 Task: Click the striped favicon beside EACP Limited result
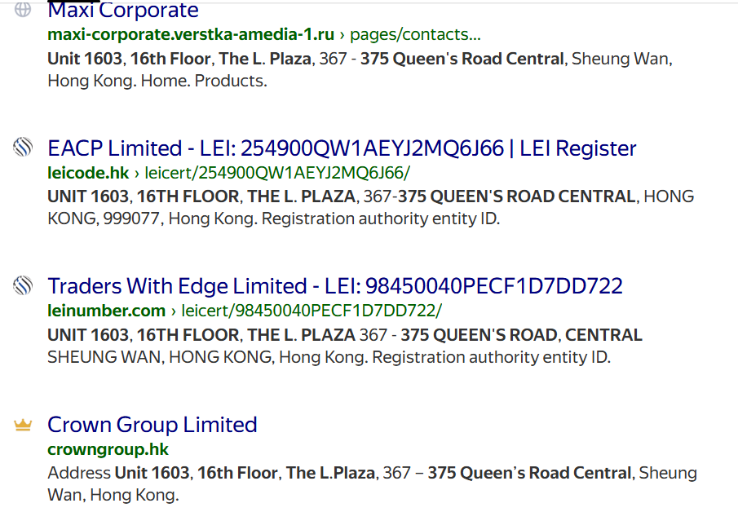pyautogui.click(x=23, y=147)
